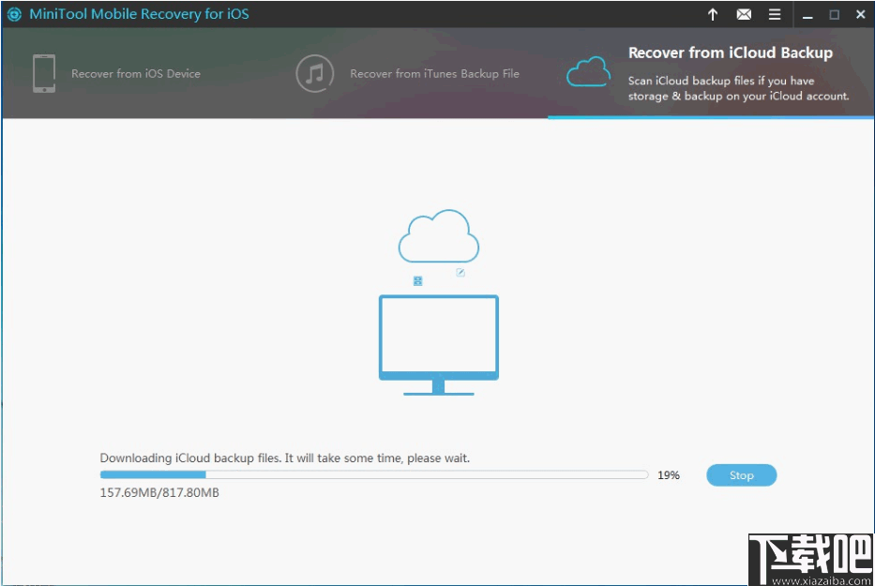The image size is (875, 586).
Task: Click the upload arrow icon in title bar
Action: coord(713,14)
